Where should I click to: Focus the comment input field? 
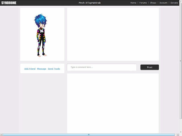click(x=102, y=67)
